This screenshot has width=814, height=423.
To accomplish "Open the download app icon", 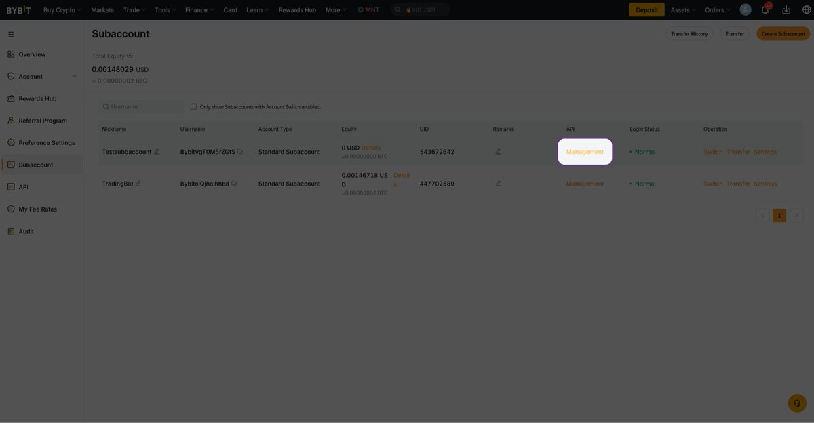I will [x=786, y=9].
